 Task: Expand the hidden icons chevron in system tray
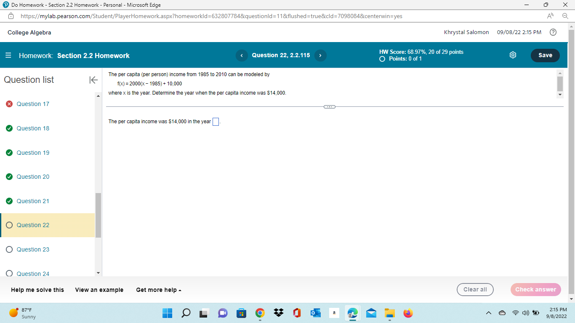[x=489, y=313]
